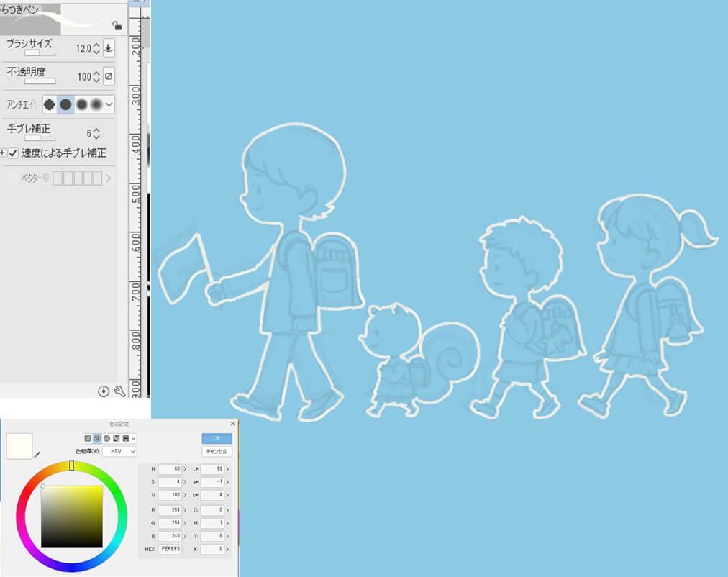The height and width of the screenshot is (577, 728).
Task: Expand the plus next to 速度による手ブレ補正
Action: pyautogui.click(x=3, y=153)
